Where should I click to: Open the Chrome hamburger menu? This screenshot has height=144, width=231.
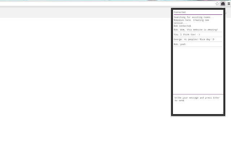pos(229,4)
